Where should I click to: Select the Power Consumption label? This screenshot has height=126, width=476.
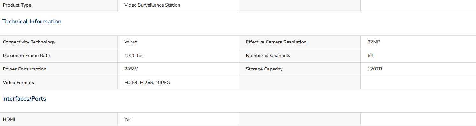pos(25,69)
